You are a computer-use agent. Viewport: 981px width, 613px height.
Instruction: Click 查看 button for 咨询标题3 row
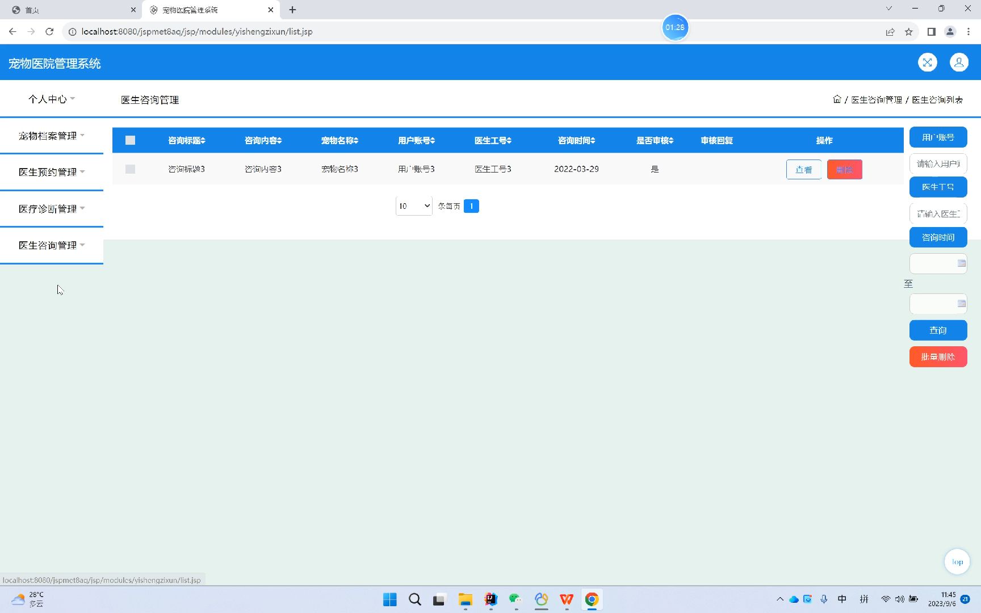[x=804, y=170]
